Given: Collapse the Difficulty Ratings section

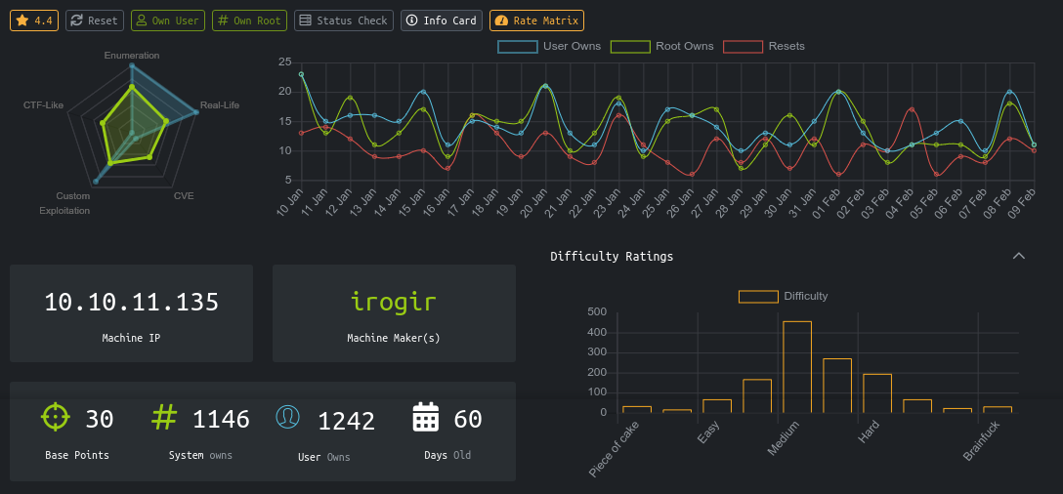Looking at the screenshot, I should pyautogui.click(x=1019, y=256).
